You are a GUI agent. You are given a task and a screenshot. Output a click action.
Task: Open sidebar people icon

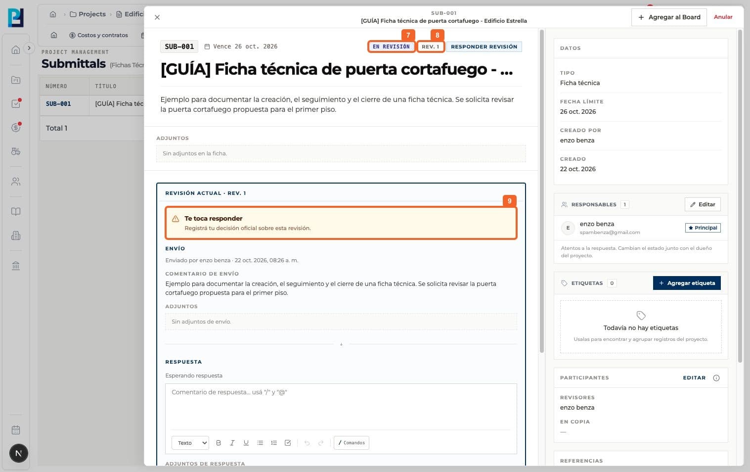(16, 182)
